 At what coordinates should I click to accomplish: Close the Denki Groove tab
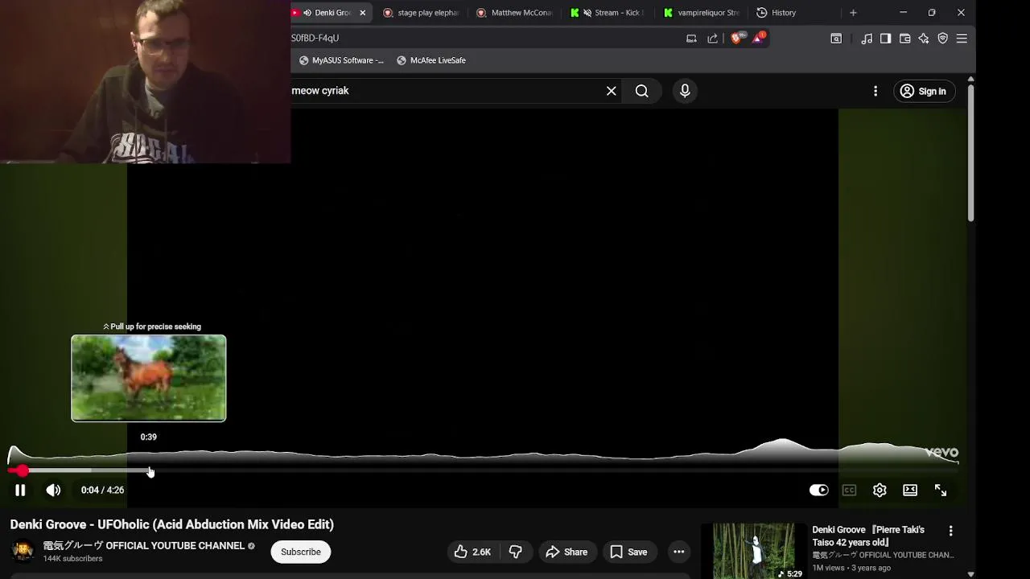point(362,13)
